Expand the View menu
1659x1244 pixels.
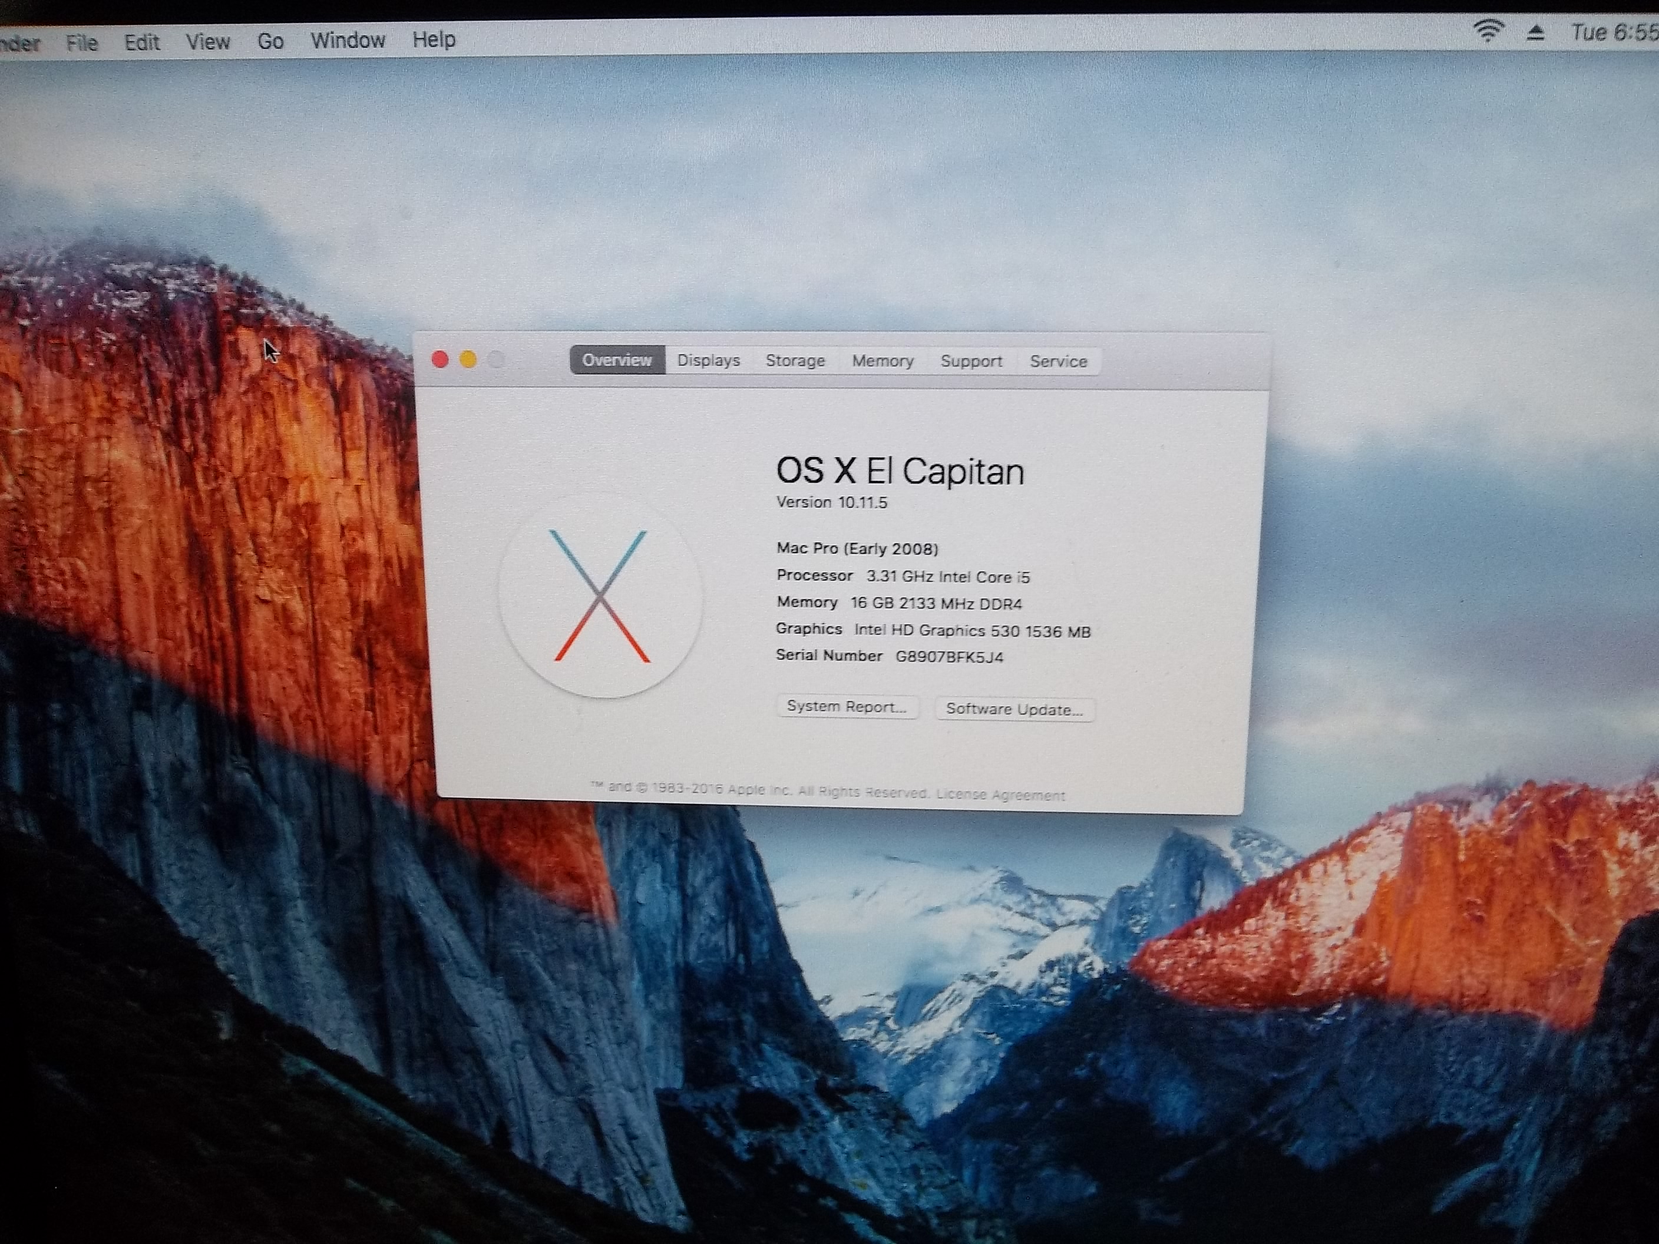(208, 41)
